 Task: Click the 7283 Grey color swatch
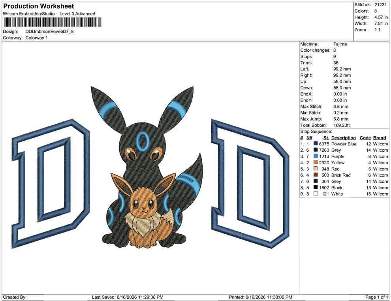(316, 150)
